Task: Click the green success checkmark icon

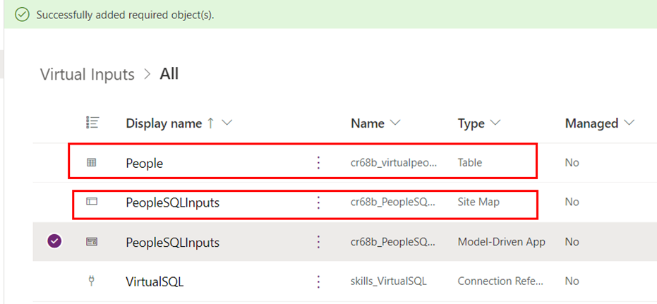Action: click(x=22, y=14)
